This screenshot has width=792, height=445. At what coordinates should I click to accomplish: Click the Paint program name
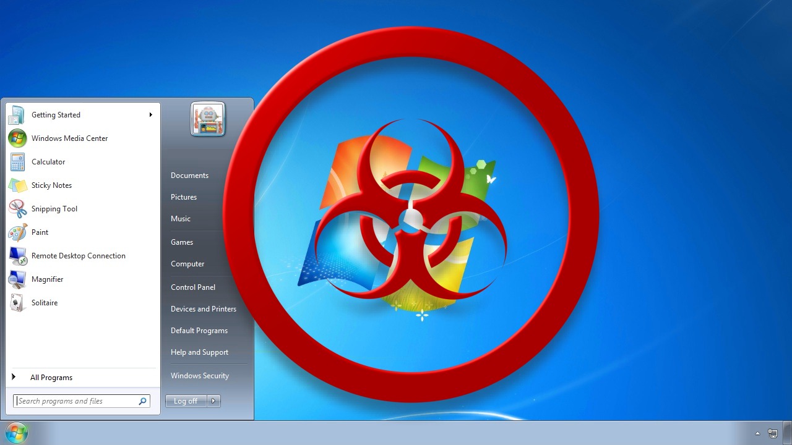click(x=40, y=232)
